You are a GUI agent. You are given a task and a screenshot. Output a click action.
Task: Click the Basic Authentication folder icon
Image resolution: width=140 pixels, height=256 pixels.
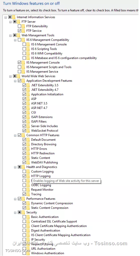coord(28,217)
